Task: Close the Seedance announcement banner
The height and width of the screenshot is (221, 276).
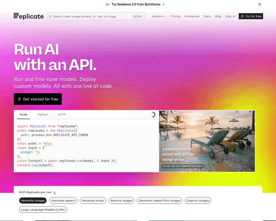Action: click(x=259, y=4)
